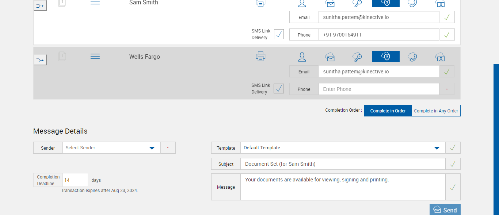Uncheck SMS Link Delivery for Wells Fargo
This screenshot has height=215, width=499.
click(x=279, y=89)
